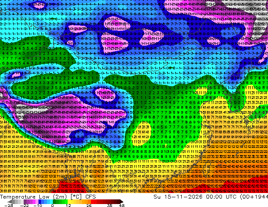Click the '-10' legend label

(38, 205)
